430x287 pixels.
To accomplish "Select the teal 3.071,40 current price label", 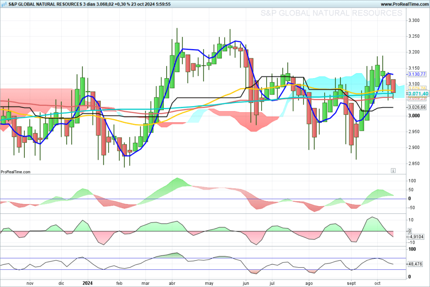I will (x=418, y=94).
